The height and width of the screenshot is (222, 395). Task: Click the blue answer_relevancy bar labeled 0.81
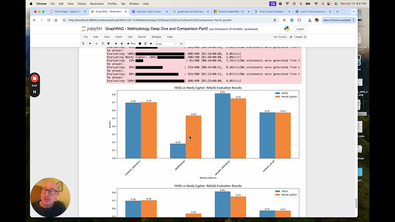pos(222,126)
